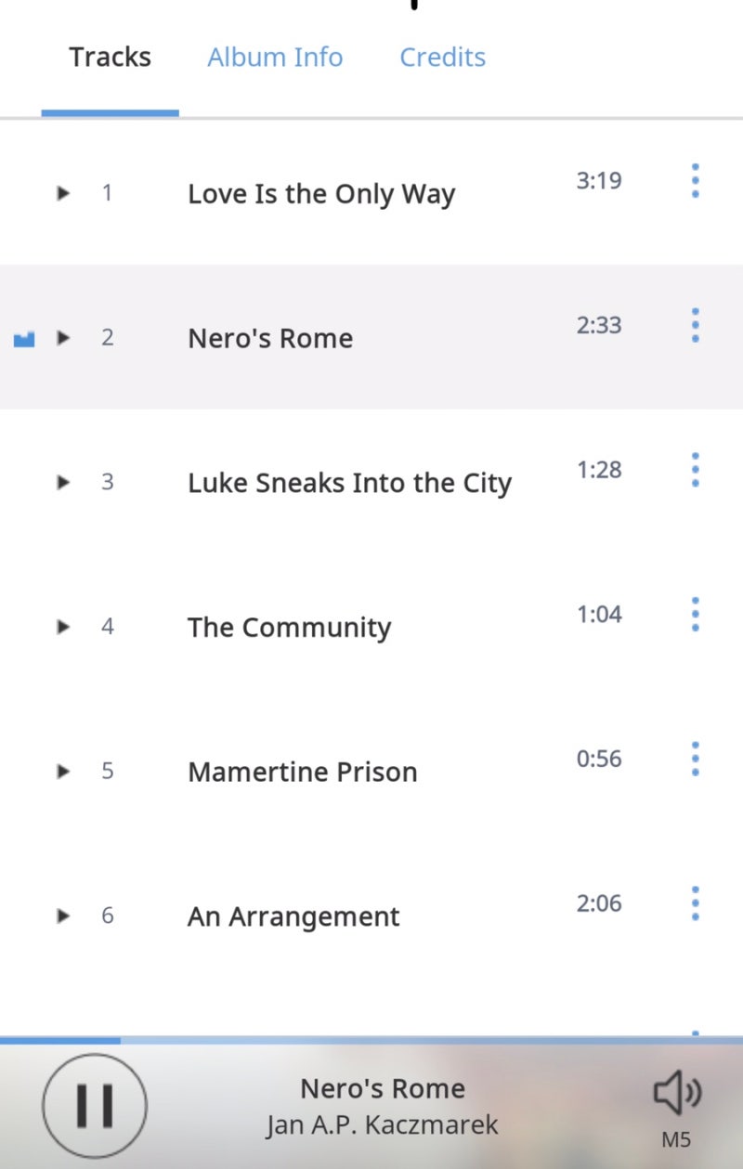Open three-dot options for An Arrangement

pos(695,903)
